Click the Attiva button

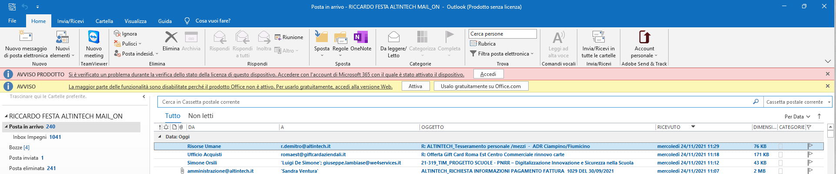coord(415,86)
